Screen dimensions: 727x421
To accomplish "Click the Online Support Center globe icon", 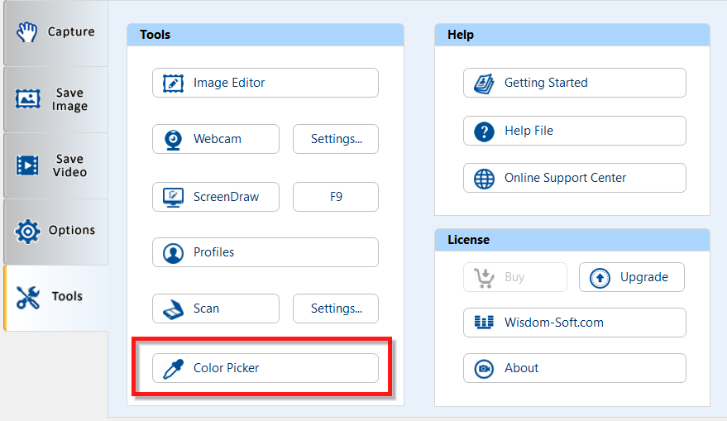I will click(x=484, y=178).
